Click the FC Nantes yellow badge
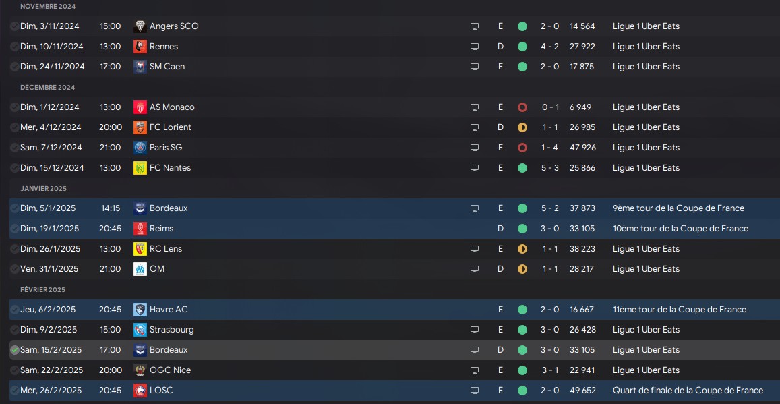 tap(140, 168)
